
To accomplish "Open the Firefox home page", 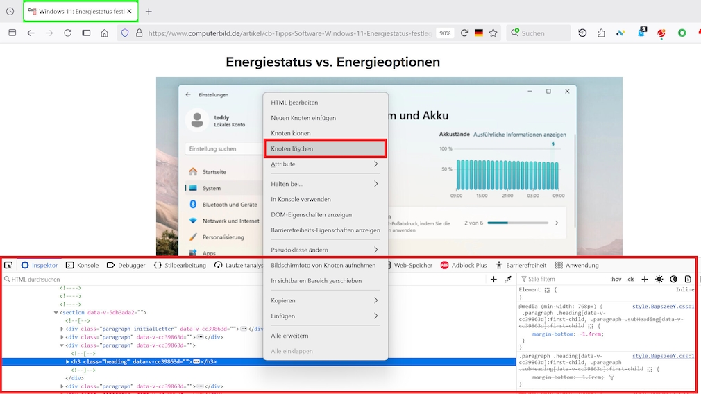I will [104, 33].
